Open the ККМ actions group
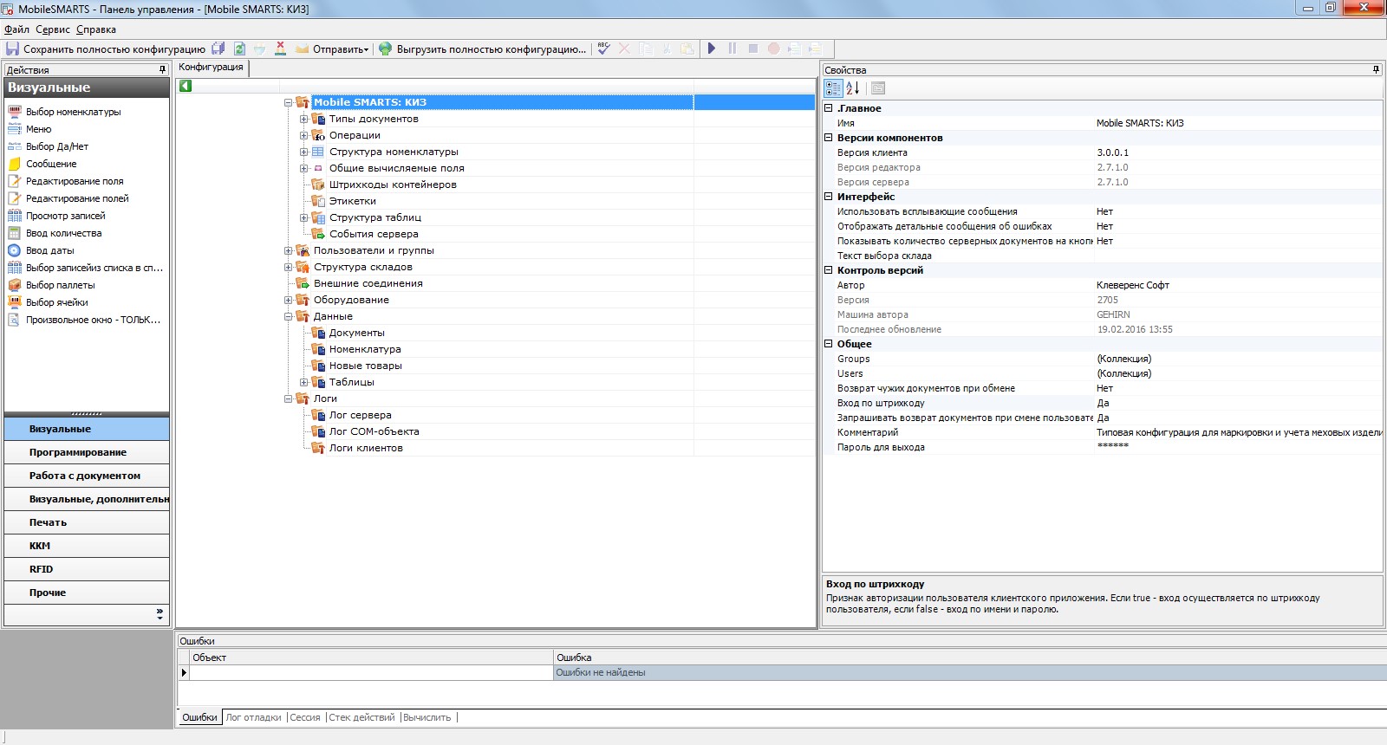 coord(87,546)
